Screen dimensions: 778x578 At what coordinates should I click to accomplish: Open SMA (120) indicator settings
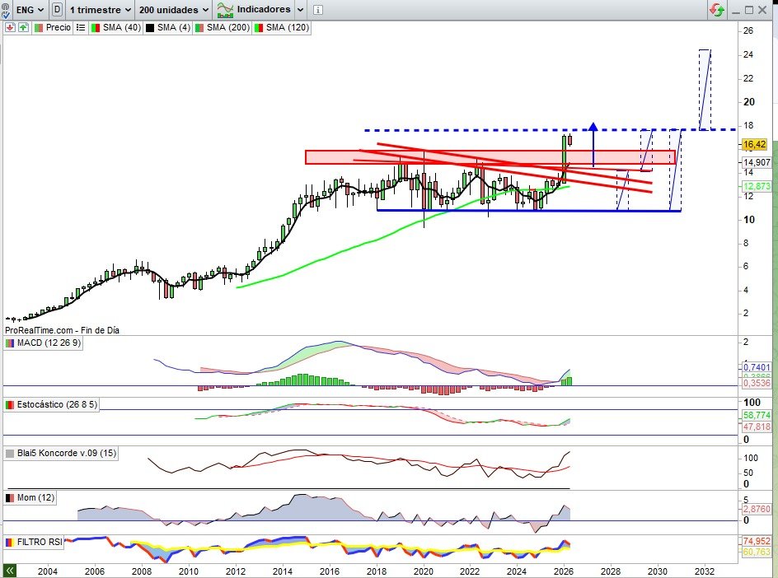tap(282, 27)
